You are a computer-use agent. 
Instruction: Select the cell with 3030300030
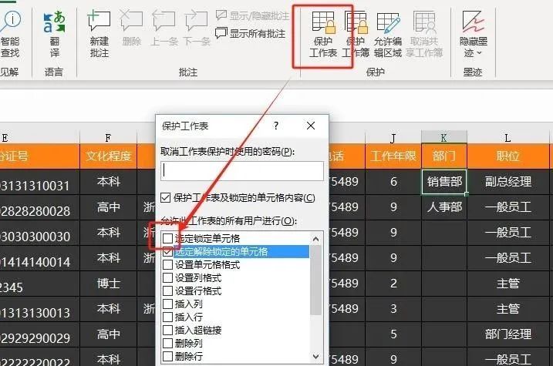(39, 233)
